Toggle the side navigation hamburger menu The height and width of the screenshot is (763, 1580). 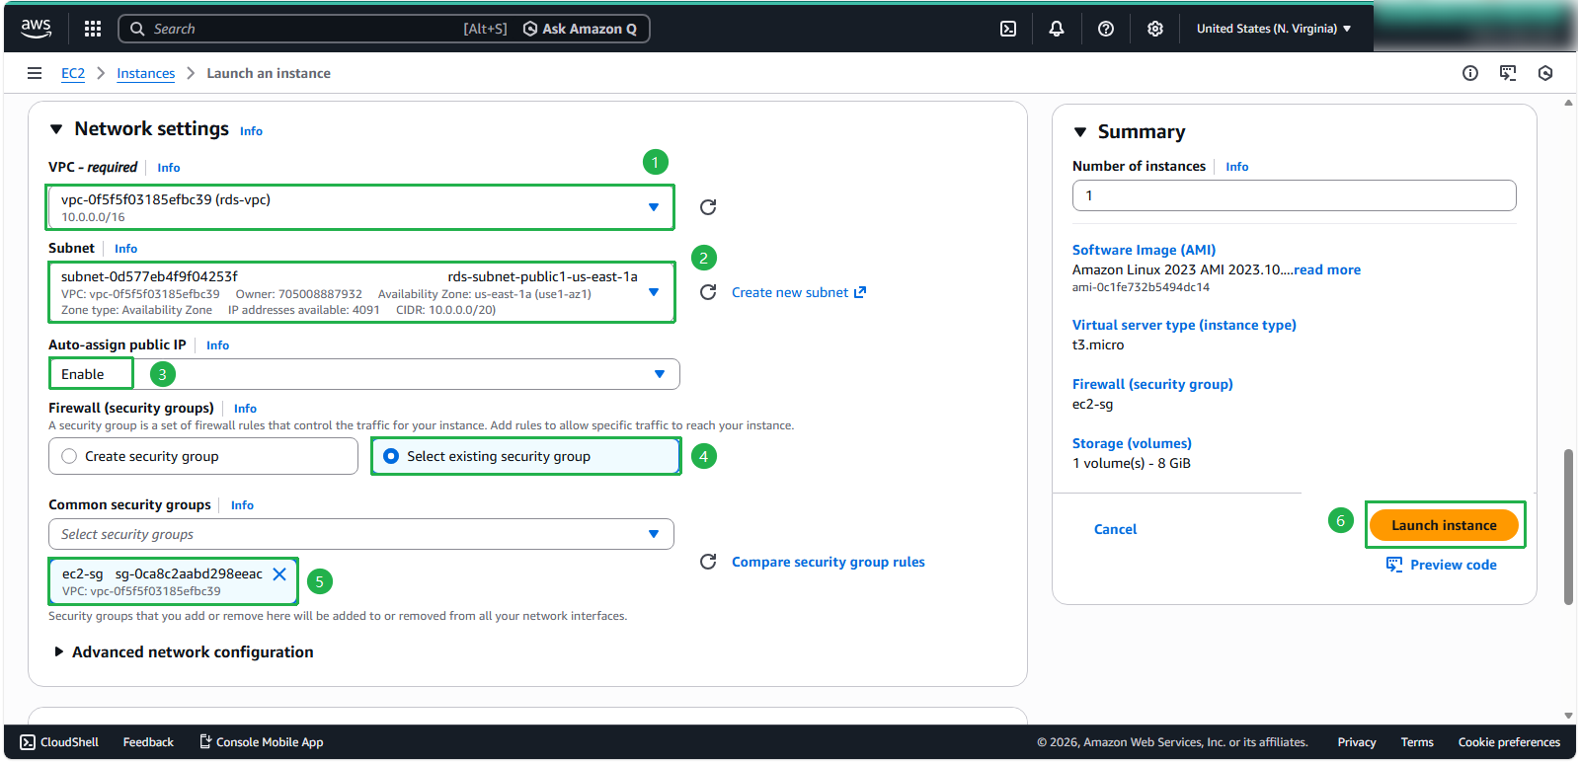click(35, 73)
